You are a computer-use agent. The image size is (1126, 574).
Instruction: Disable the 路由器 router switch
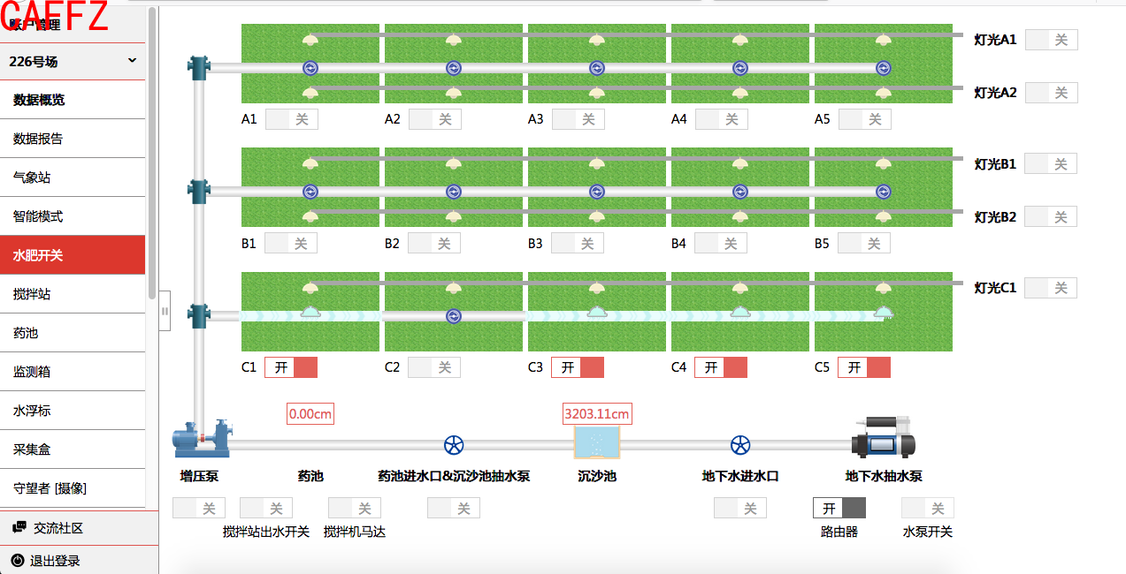tap(839, 508)
